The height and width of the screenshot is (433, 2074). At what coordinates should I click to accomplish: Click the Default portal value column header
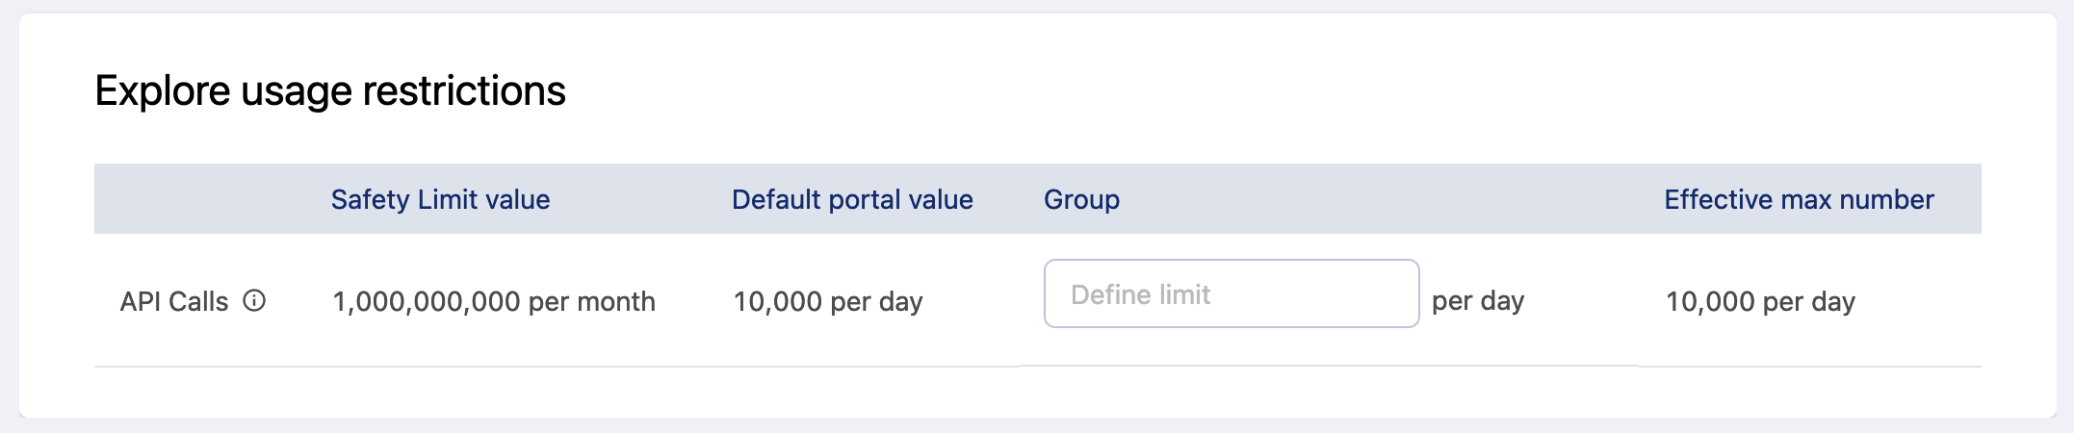pos(852,199)
